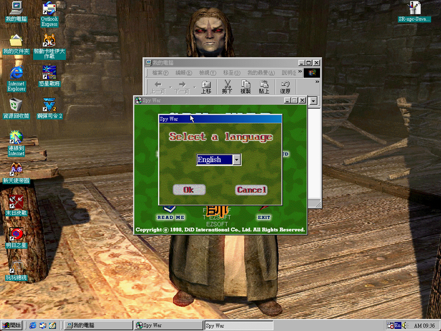Copy using the 複製 toolbar icon

(245, 87)
